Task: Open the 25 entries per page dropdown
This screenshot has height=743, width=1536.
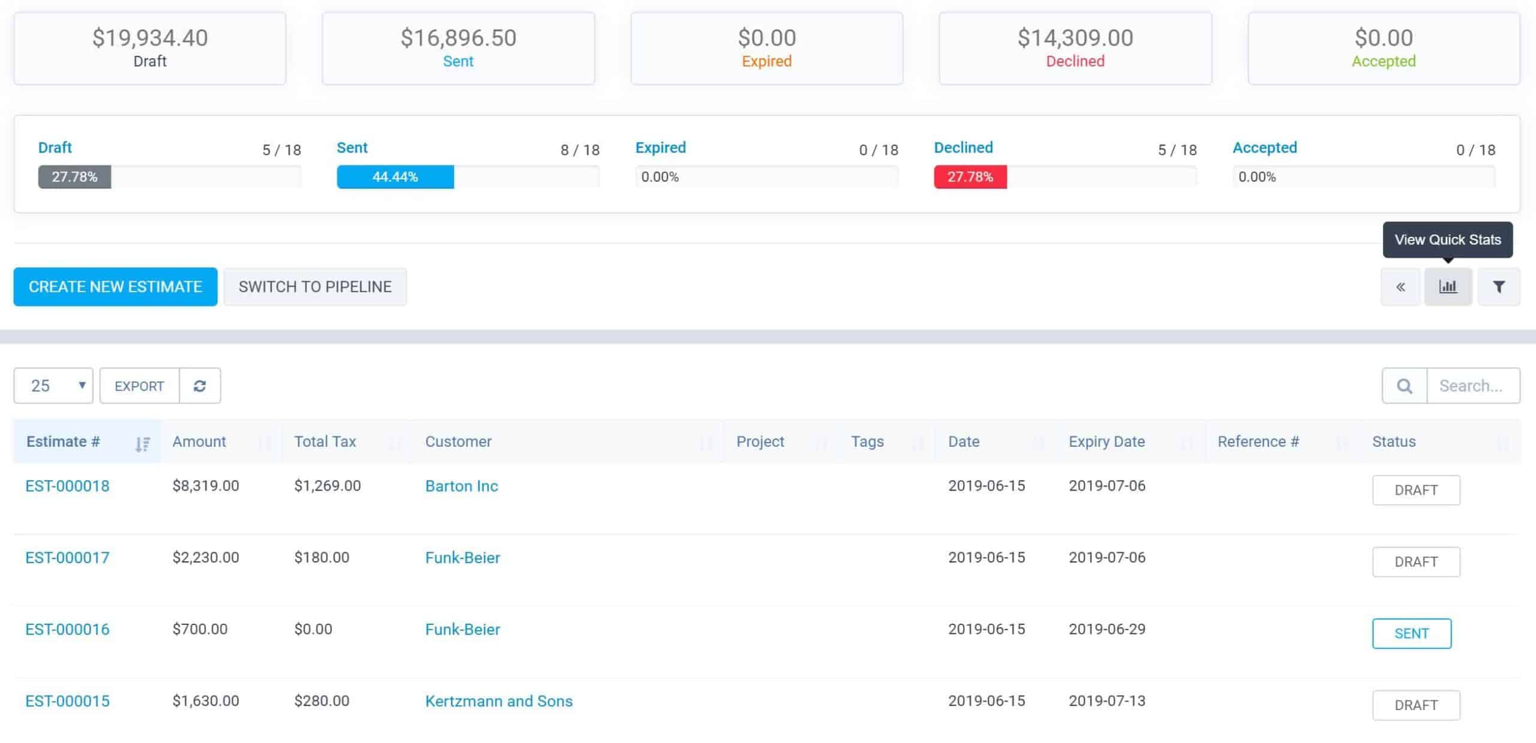Action: coord(53,386)
